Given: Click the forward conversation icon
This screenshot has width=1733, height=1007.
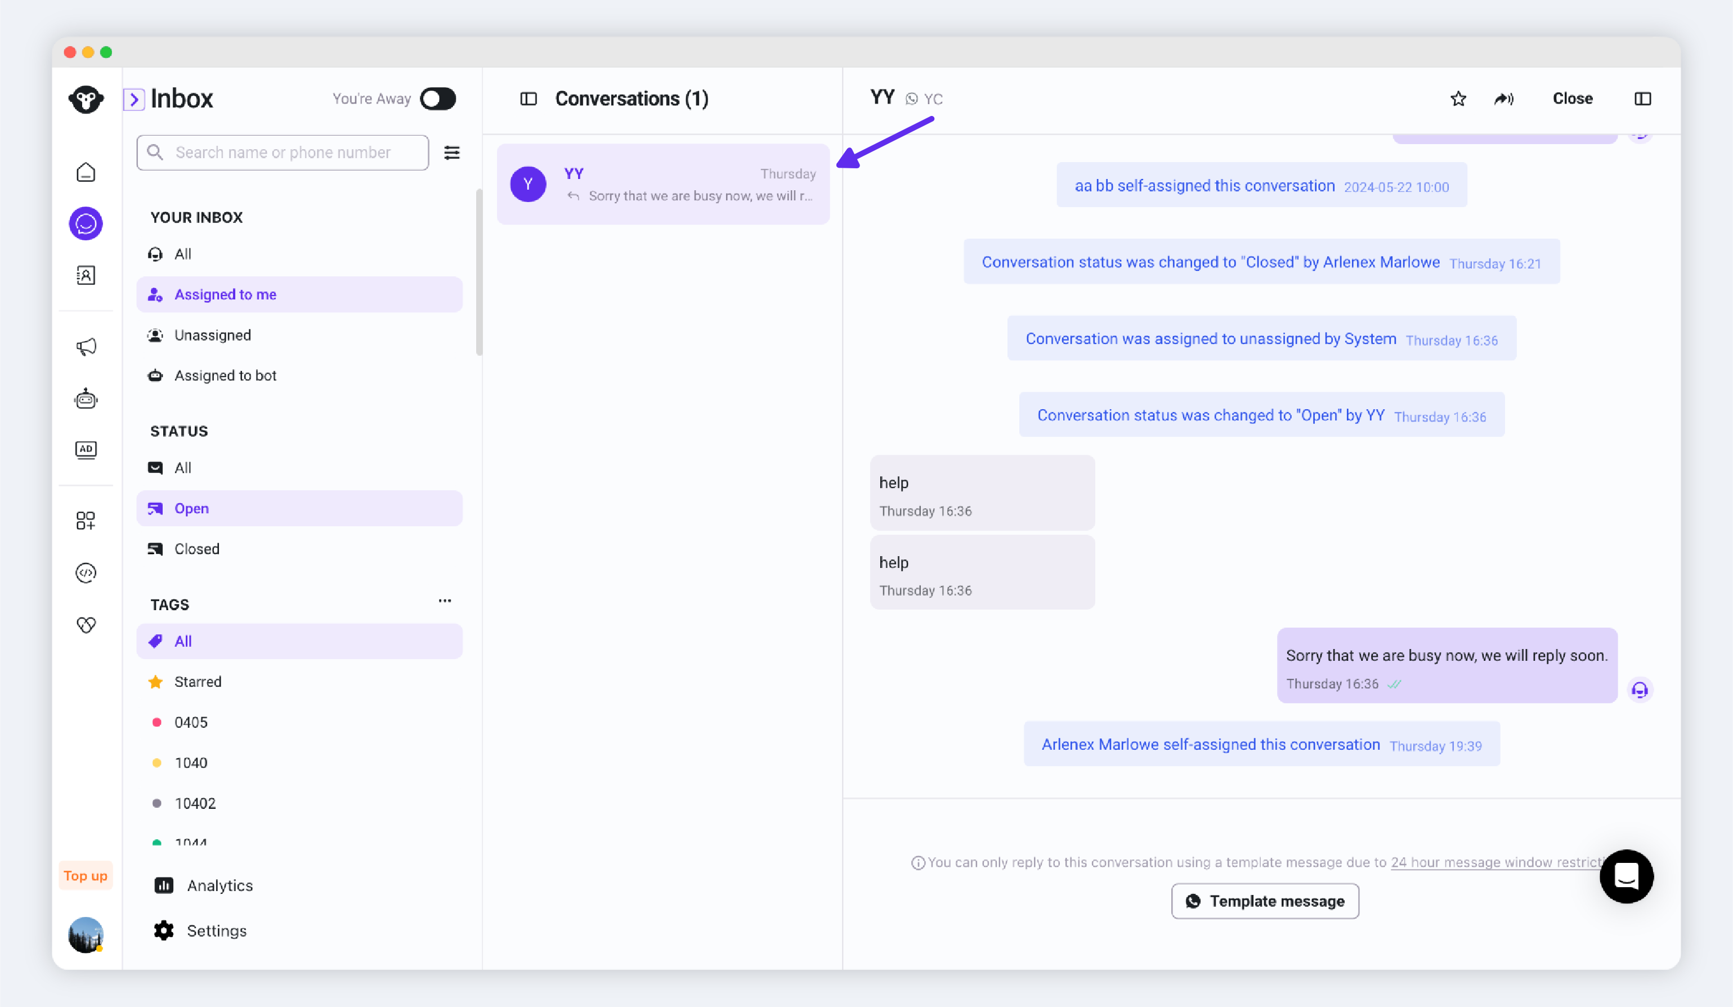Looking at the screenshot, I should coord(1503,99).
